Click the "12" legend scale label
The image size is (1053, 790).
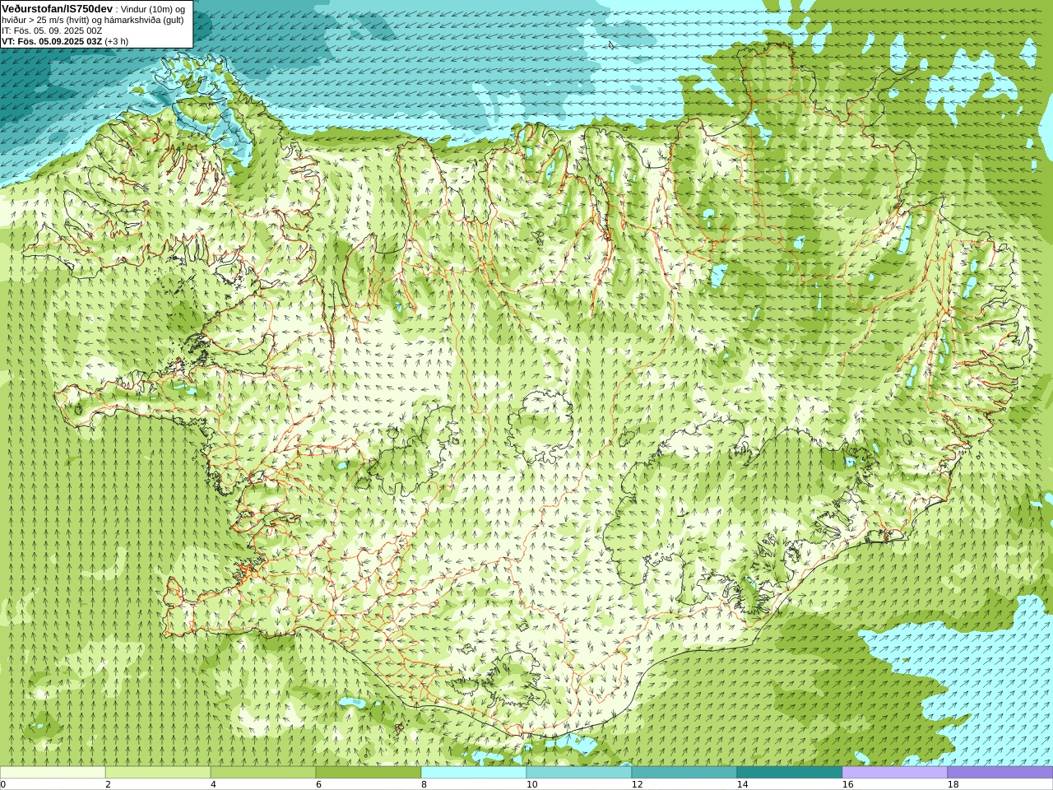637,784
